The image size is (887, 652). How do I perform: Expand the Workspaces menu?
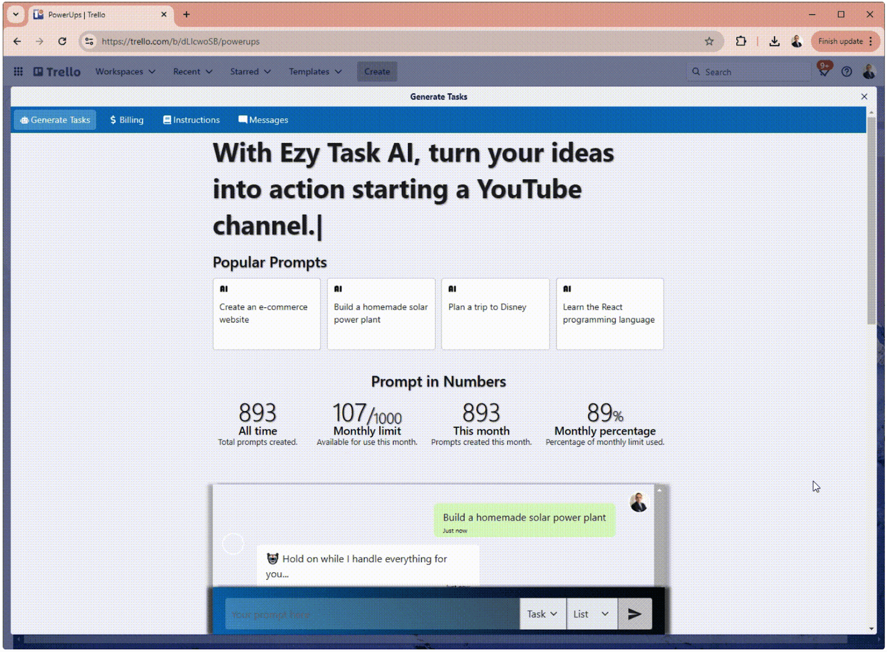click(x=125, y=72)
